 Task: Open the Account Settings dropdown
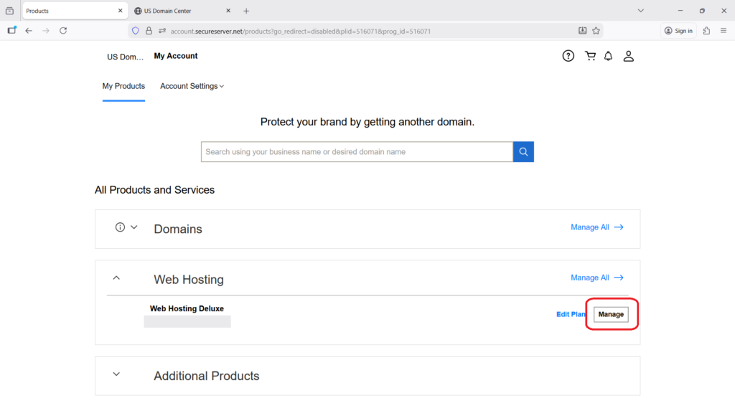[192, 86]
